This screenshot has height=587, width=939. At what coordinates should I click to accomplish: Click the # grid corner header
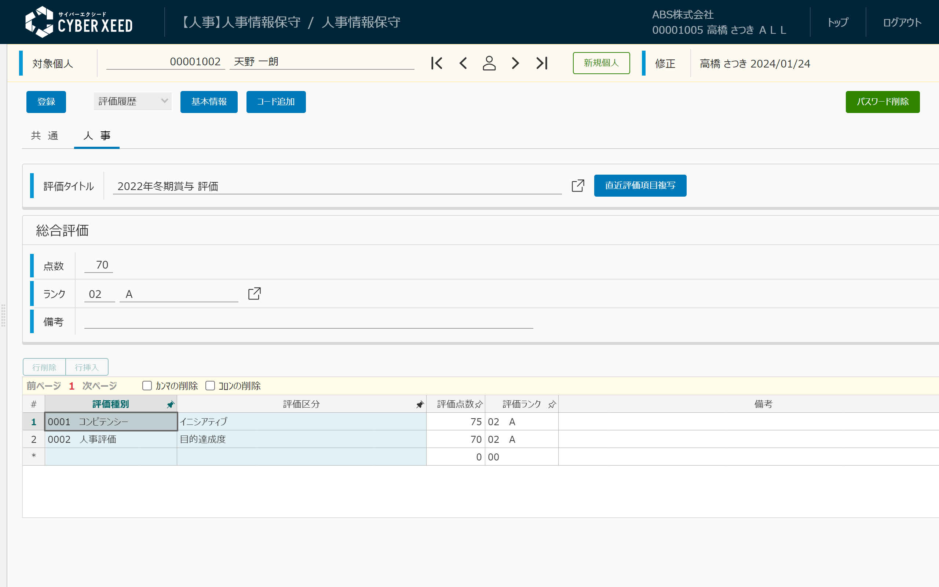point(34,404)
